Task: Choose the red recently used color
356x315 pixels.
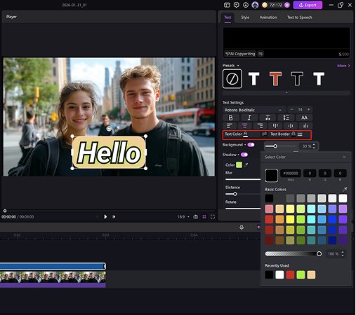Action: pos(290,274)
